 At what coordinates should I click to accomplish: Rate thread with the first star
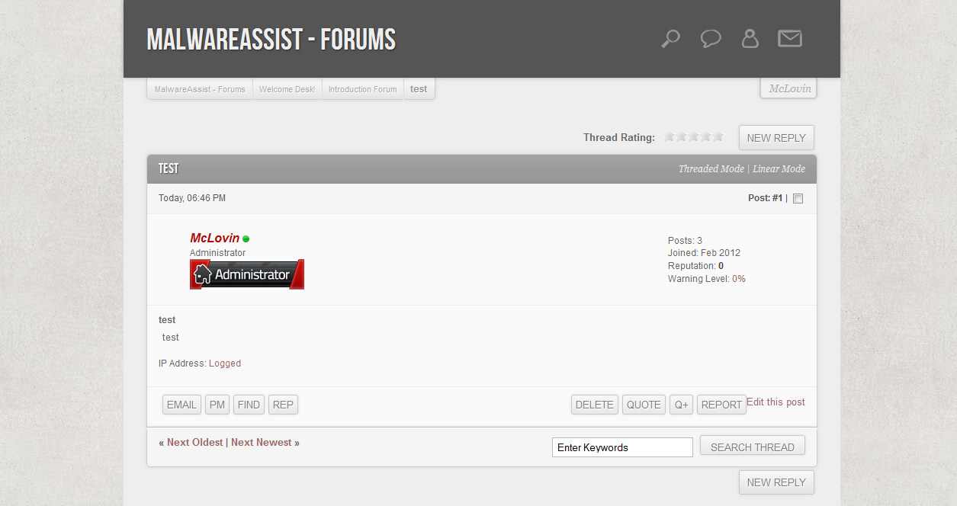pyautogui.click(x=670, y=137)
